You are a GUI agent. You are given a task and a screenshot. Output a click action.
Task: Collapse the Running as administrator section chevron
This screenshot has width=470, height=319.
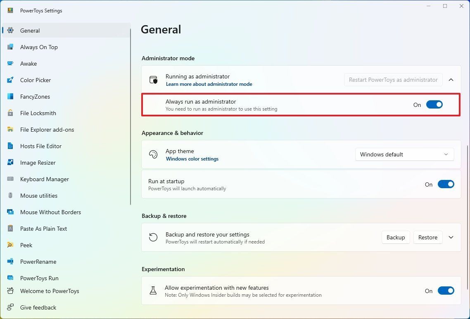click(451, 80)
